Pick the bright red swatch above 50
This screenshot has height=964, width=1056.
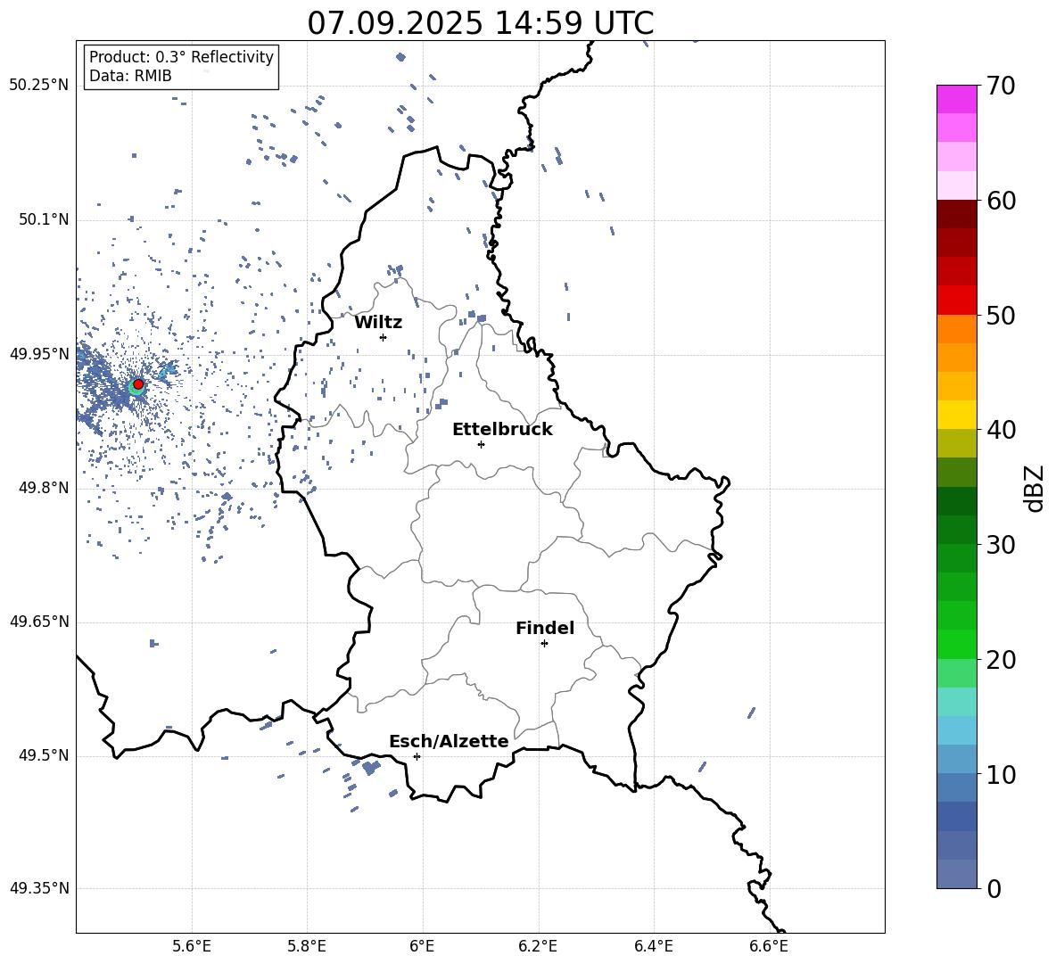point(956,301)
